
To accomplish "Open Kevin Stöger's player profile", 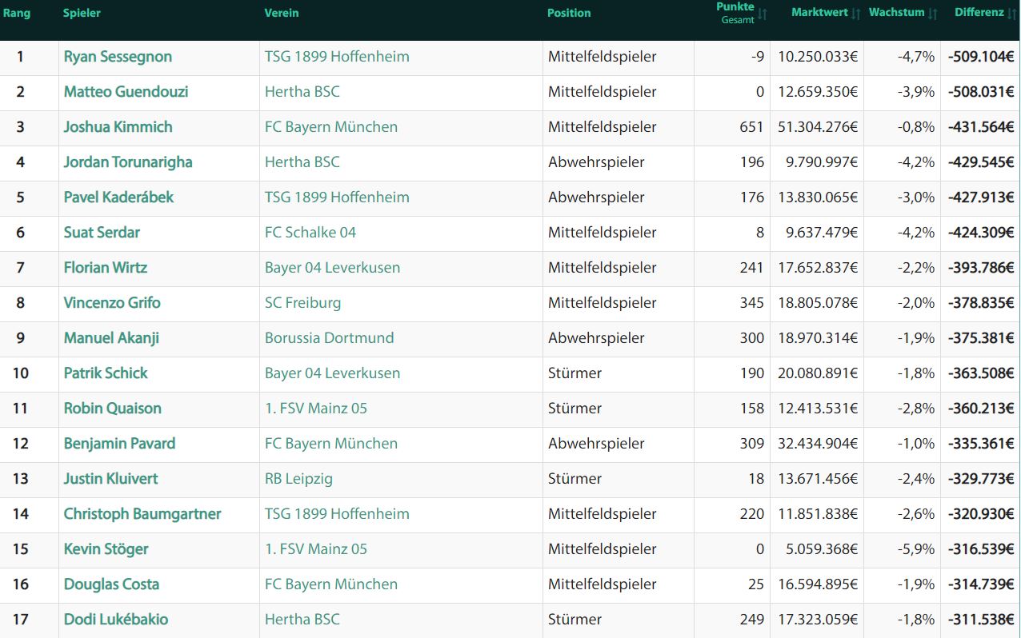I will click(106, 549).
